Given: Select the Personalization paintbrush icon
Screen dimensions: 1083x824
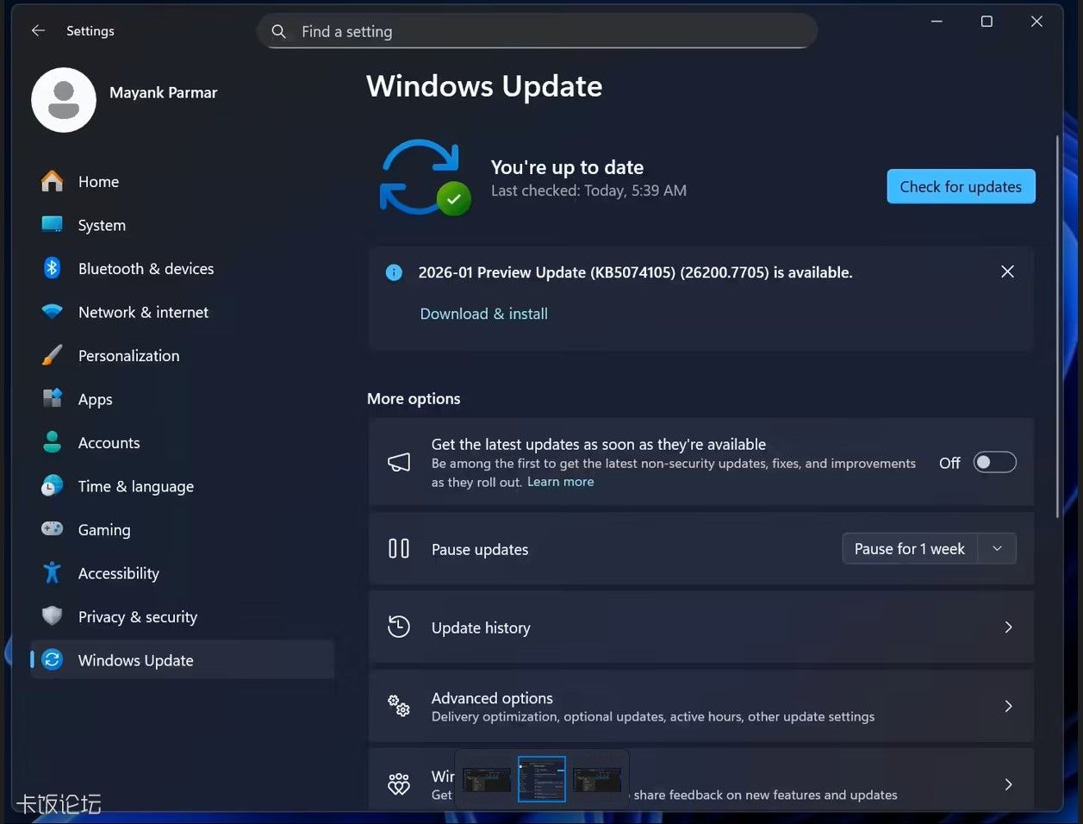Looking at the screenshot, I should tap(53, 356).
